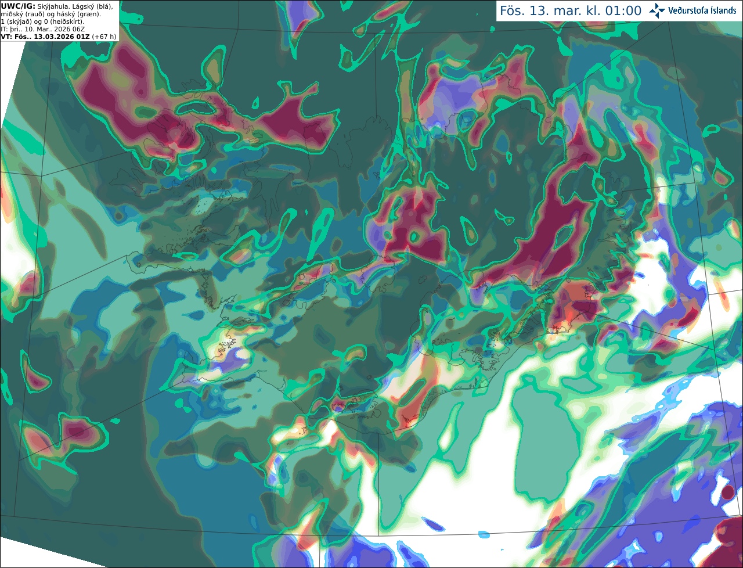
Task: Click the 'miðský (rauð) og háský (græn).' legend line
Action: 51,14
